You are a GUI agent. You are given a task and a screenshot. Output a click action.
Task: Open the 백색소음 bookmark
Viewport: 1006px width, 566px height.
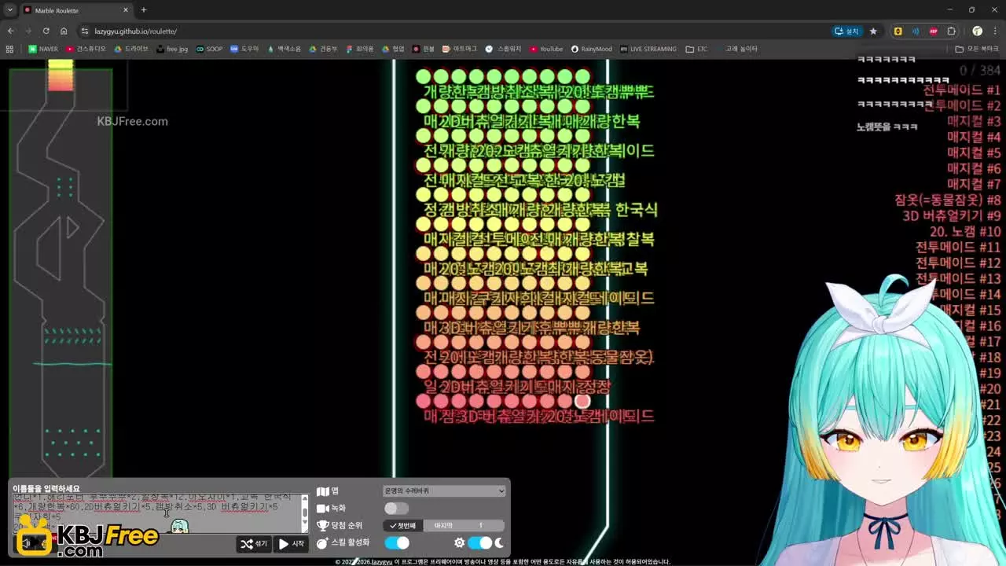(x=284, y=49)
